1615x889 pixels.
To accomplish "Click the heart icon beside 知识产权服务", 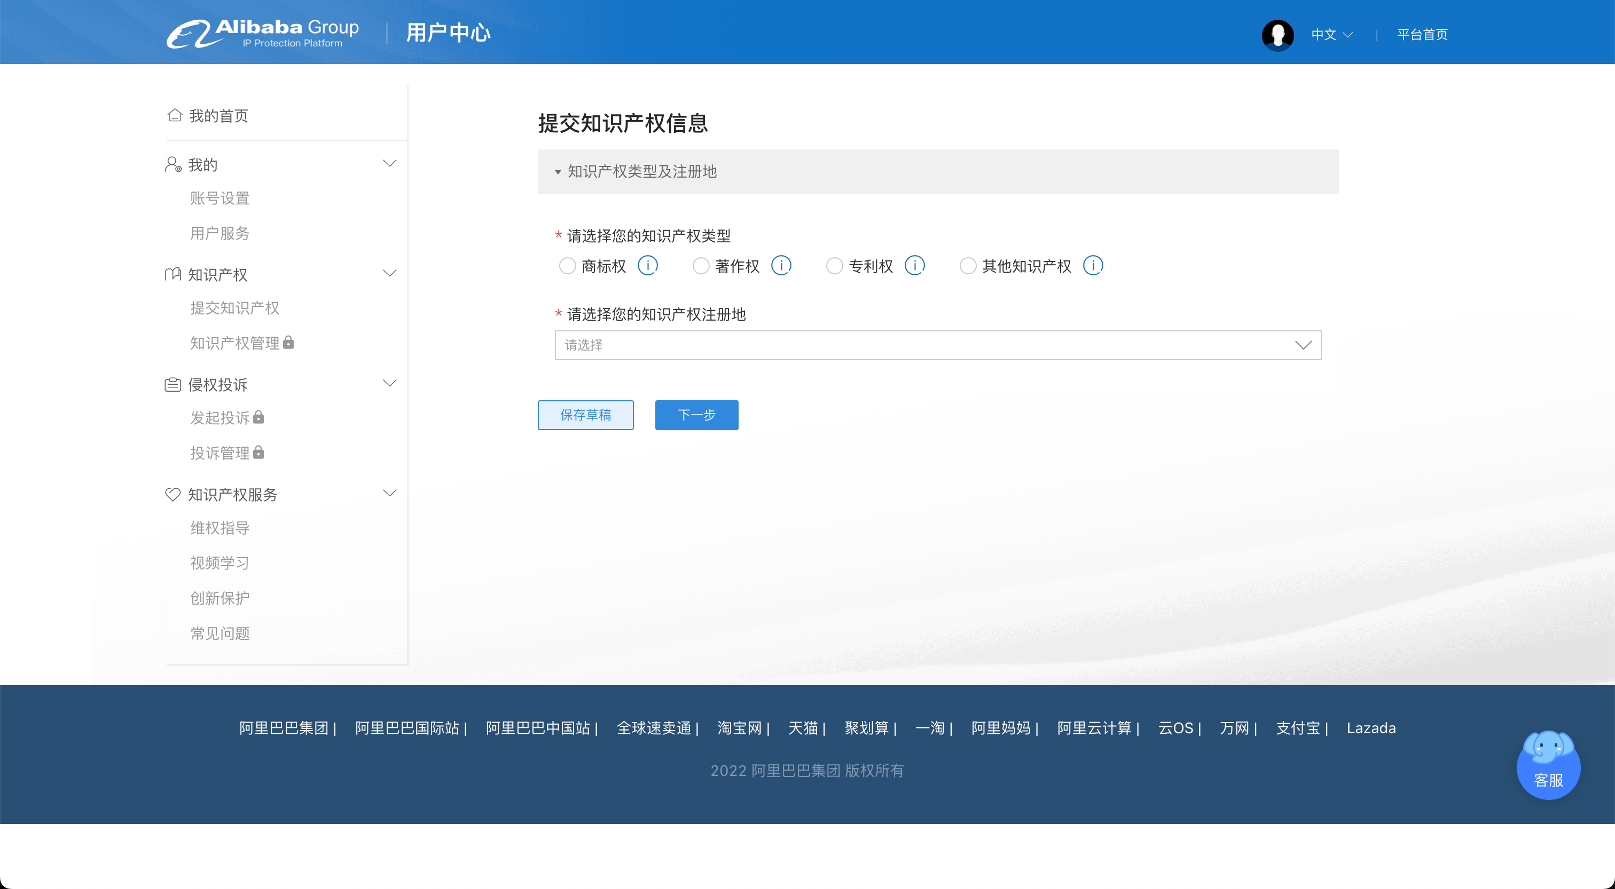I will point(173,494).
